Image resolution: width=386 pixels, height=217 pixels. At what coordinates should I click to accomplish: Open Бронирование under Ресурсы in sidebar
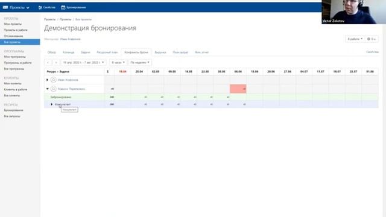pos(13,110)
